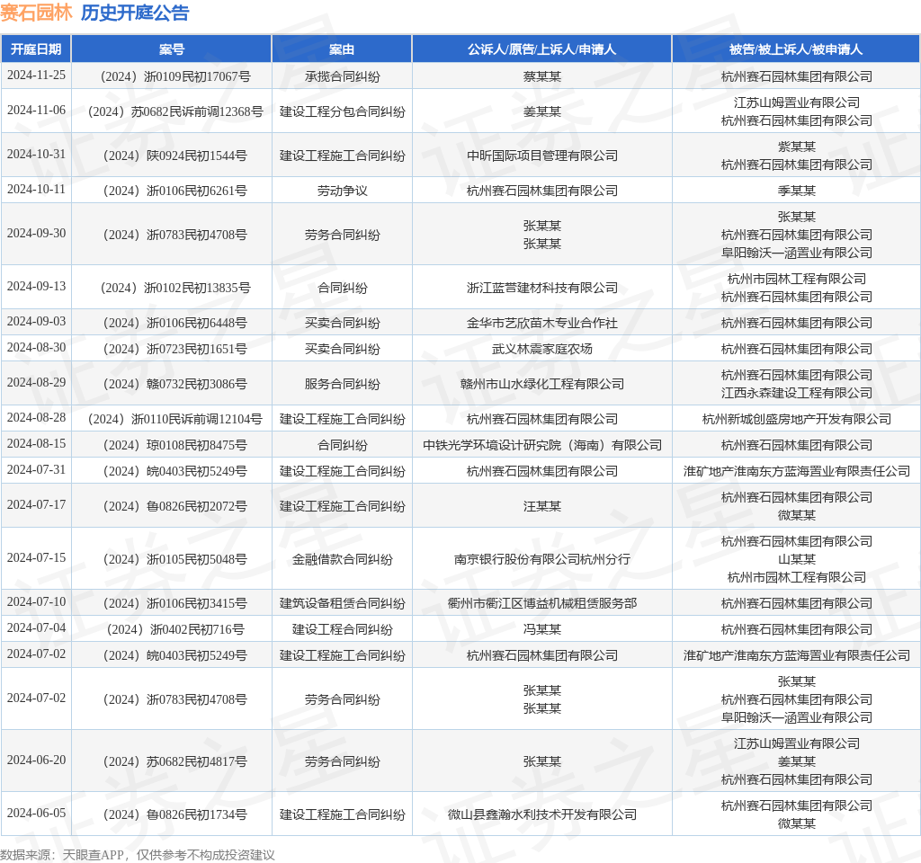Image resolution: width=921 pixels, height=863 pixels.
Task: Click 劳动争议 cause cell
Action: pos(343,191)
